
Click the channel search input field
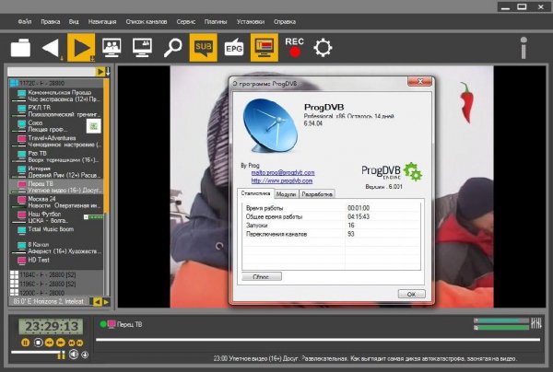pos(52,72)
